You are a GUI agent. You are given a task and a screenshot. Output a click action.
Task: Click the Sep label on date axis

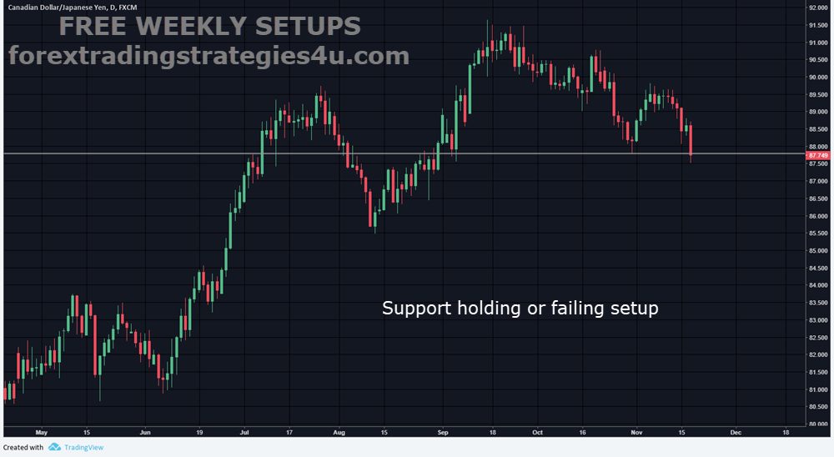click(x=443, y=433)
